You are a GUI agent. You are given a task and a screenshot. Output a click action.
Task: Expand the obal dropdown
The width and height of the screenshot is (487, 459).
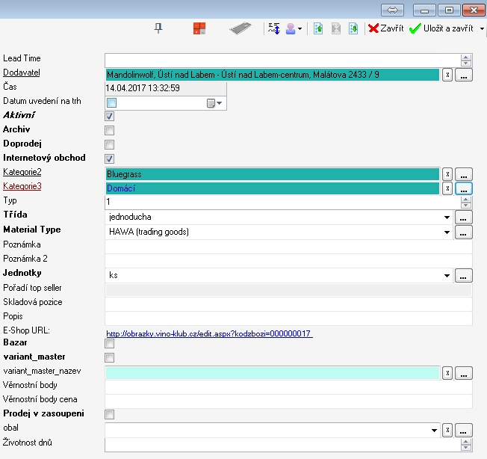pos(434,431)
